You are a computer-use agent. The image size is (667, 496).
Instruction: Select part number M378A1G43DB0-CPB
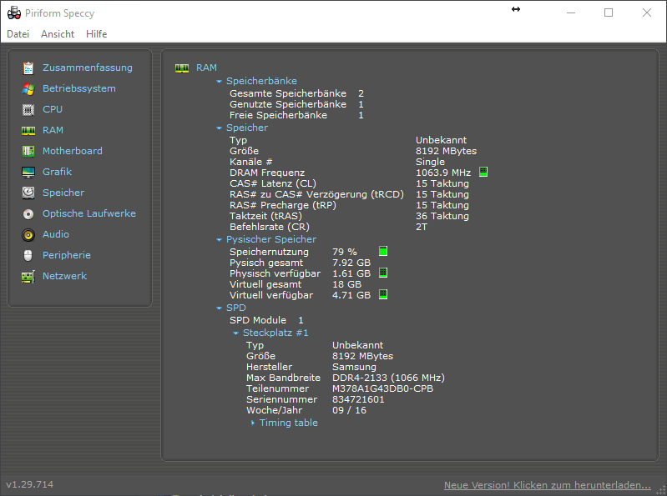(382, 388)
